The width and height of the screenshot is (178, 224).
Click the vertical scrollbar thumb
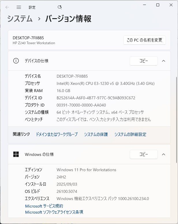click(177, 120)
